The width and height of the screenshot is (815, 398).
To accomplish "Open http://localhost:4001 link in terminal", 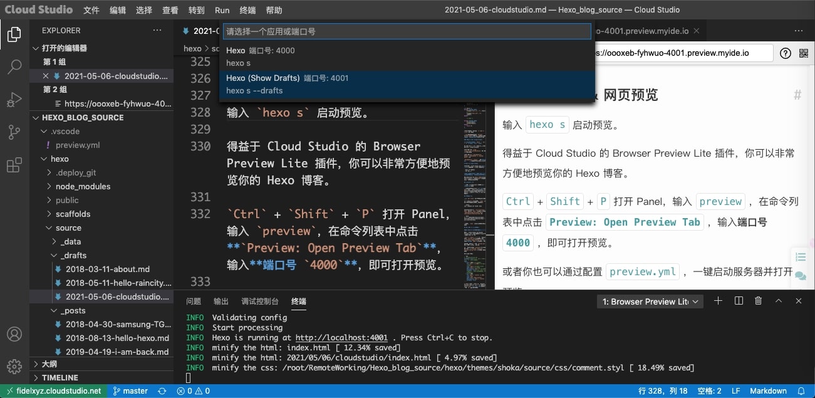I will 341,337.
